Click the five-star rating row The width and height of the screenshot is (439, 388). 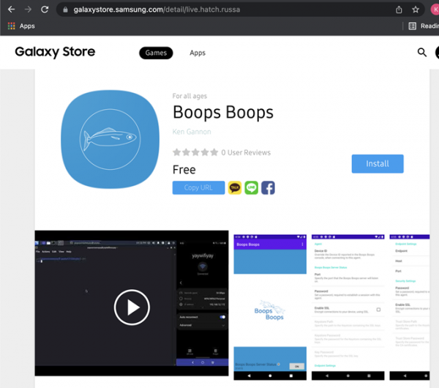coord(195,152)
